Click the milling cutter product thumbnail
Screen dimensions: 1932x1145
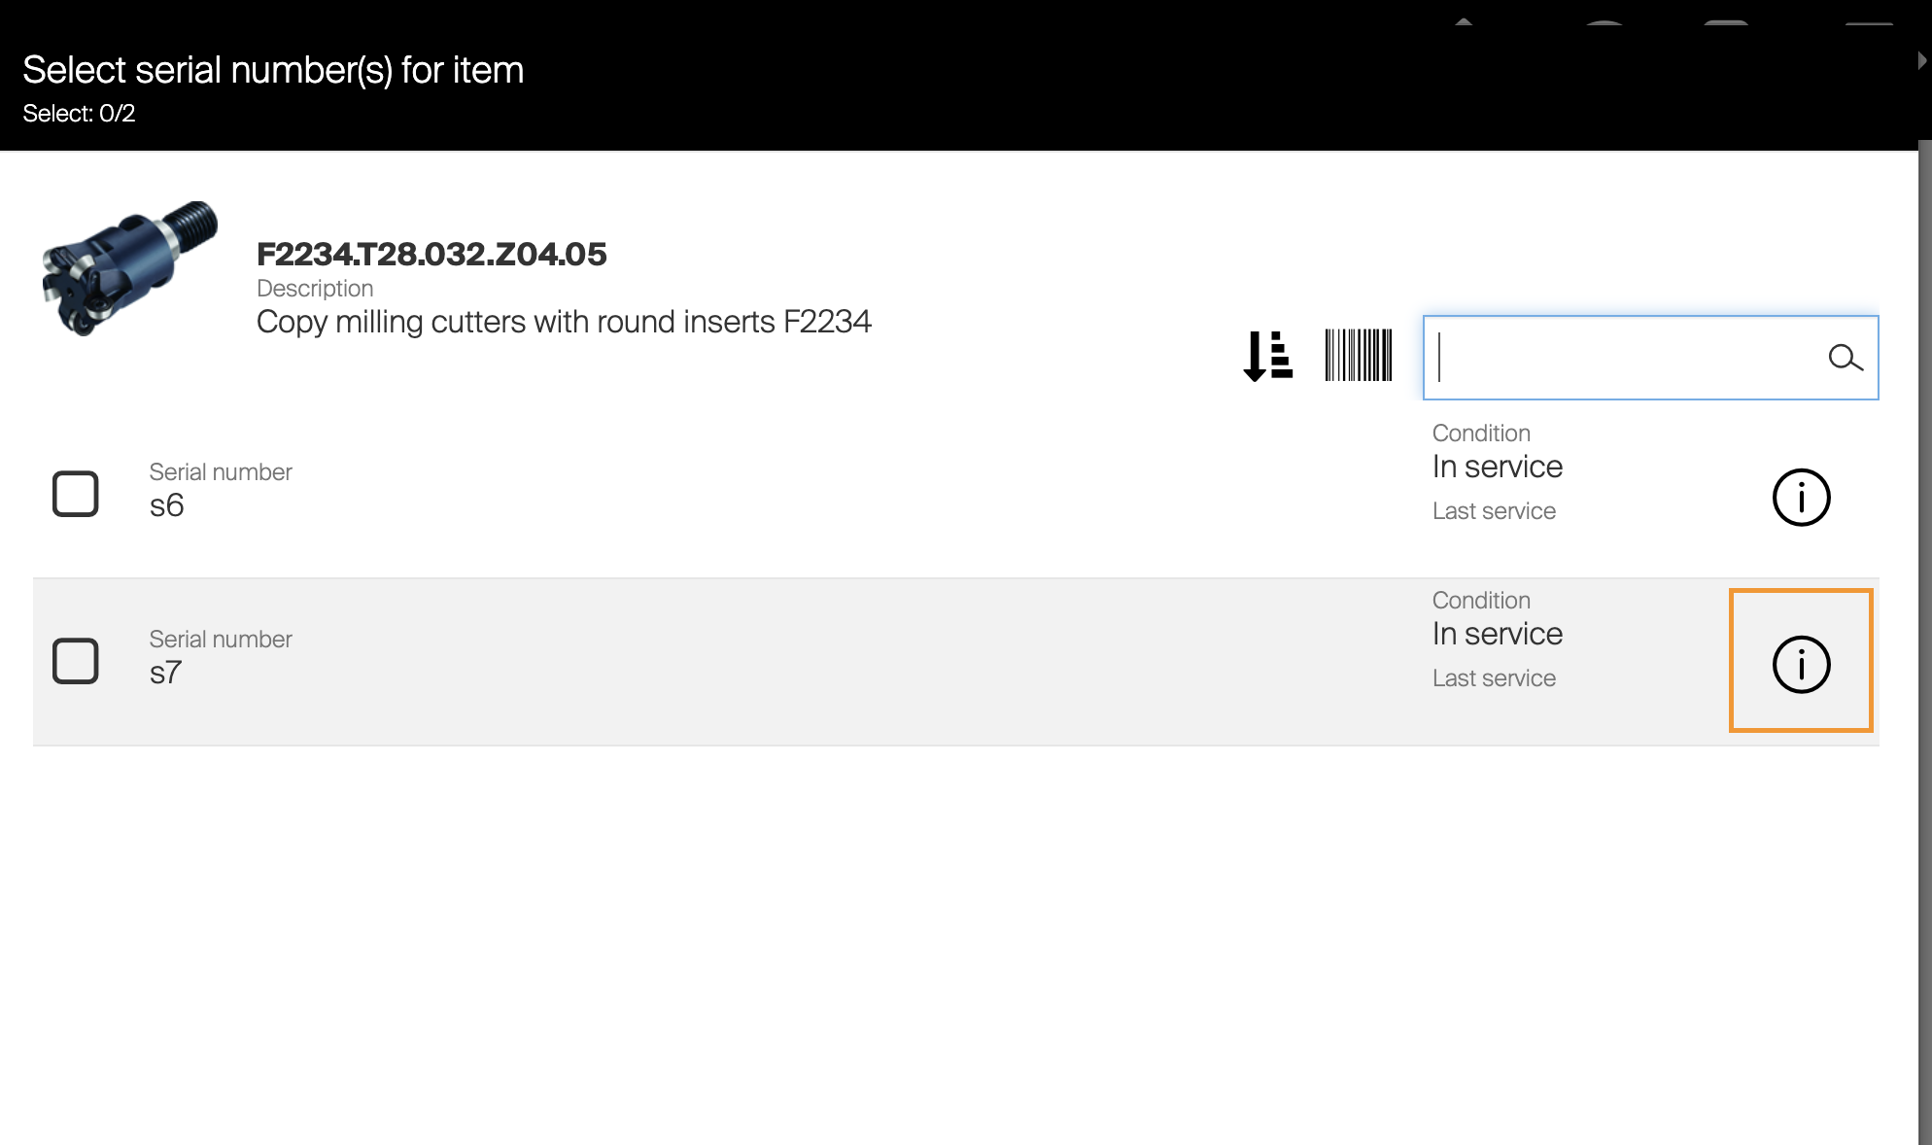129,268
